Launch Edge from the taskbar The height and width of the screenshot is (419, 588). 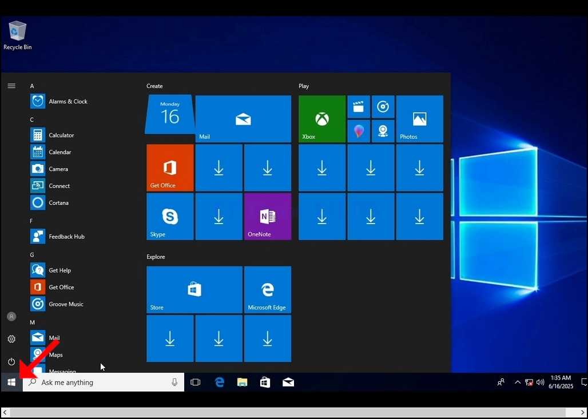[x=220, y=382]
